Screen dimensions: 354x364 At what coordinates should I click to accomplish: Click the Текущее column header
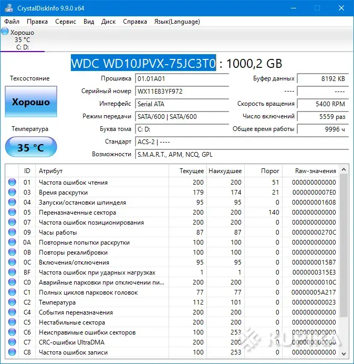click(x=188, y=171)
